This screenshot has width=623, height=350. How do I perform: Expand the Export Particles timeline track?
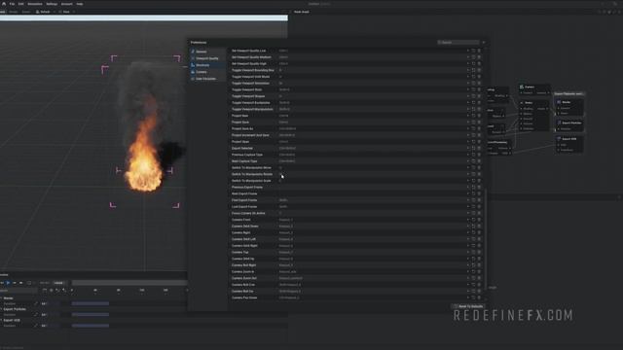[1, 309]
